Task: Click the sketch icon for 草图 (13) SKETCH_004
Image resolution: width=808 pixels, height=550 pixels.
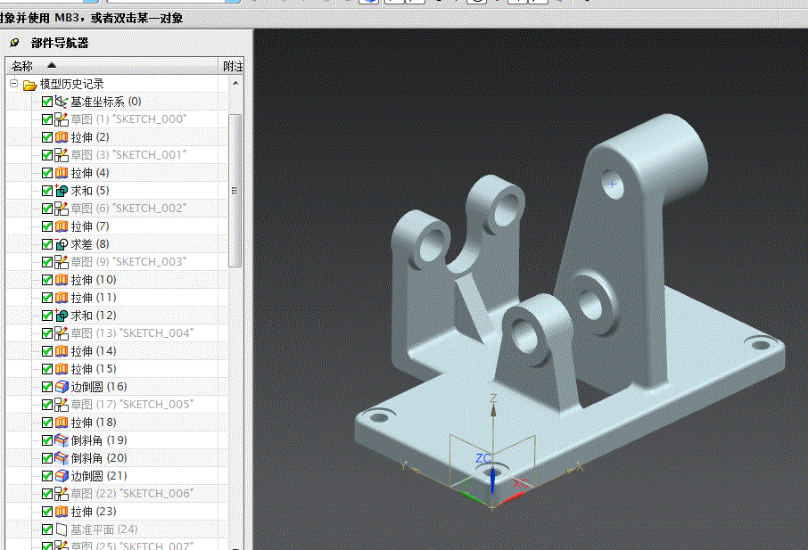Action: coord(62,333)
